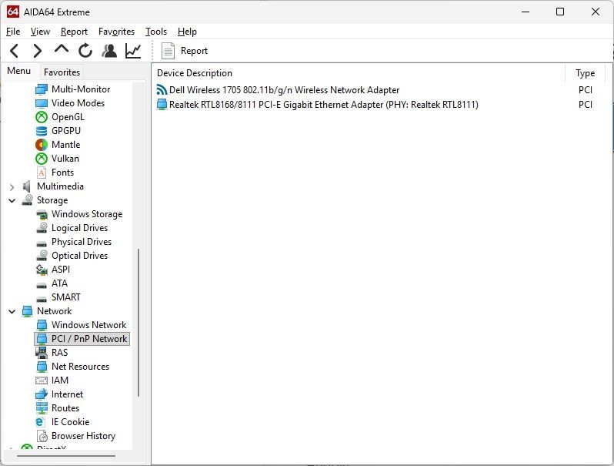Viewport: 614px width, 466px height.
Task: Switch to the Menu tab in sidebar
Action: [x=18, y=72]
